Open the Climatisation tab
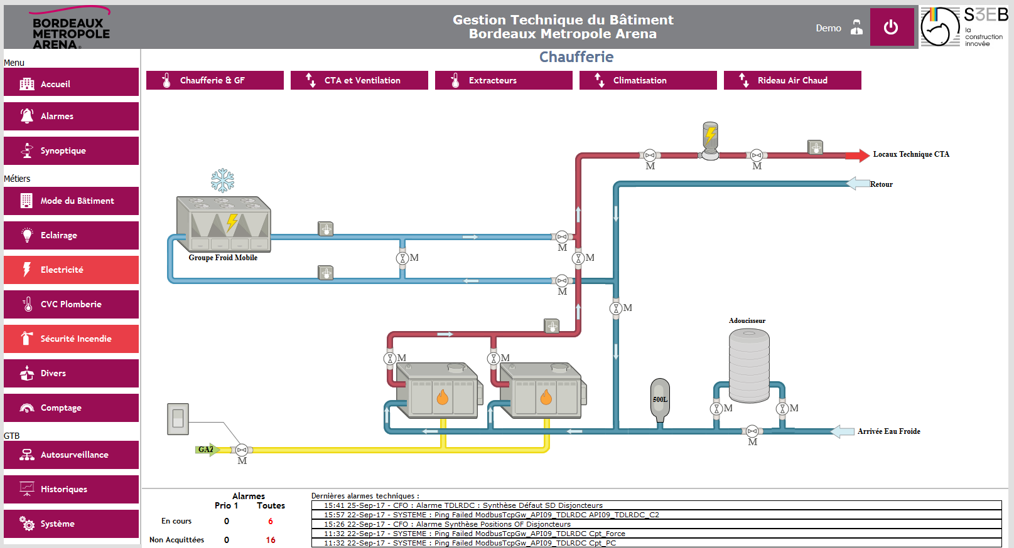The width and height of the screenshot is (1014, 548). [x=648, y=80]
